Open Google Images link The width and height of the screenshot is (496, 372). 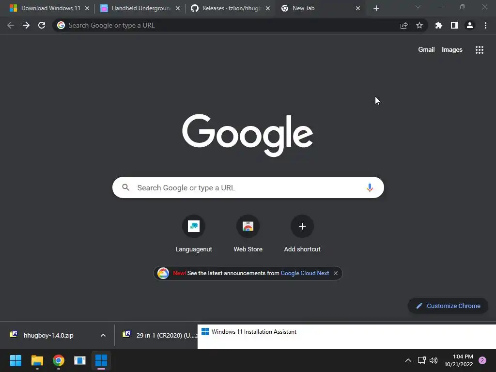(x=452, y=50)
